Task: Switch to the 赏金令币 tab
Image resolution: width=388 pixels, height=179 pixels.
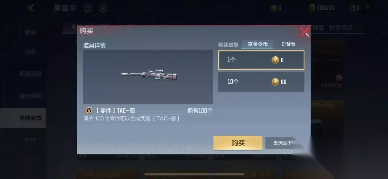Action: 258,44
